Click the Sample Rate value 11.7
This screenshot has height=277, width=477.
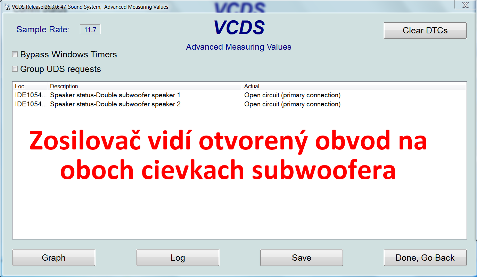(x=90, y=30)
